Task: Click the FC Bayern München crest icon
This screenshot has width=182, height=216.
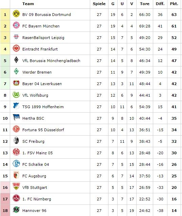Action: [x=16, y=25]
